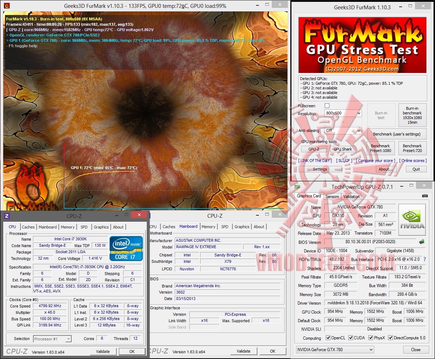The width and height of the screenshot is (435, 359).
Task: Click the Driver Version field in GPU-Z
Action: (x=374, y=303)
